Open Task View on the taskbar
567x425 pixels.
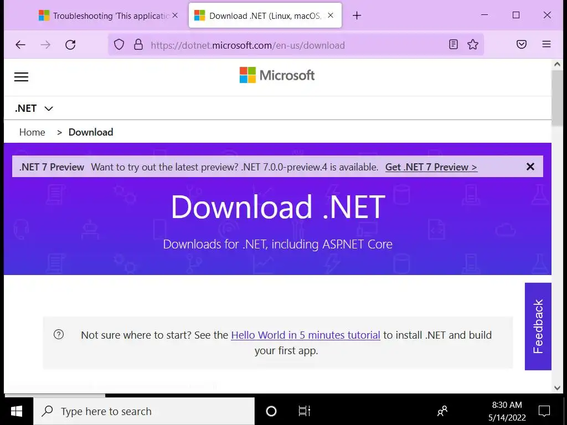(304, 411)
